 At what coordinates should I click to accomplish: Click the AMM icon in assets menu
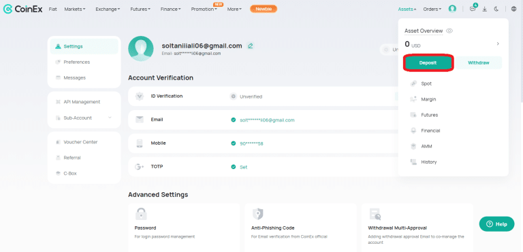click(413, 146)
